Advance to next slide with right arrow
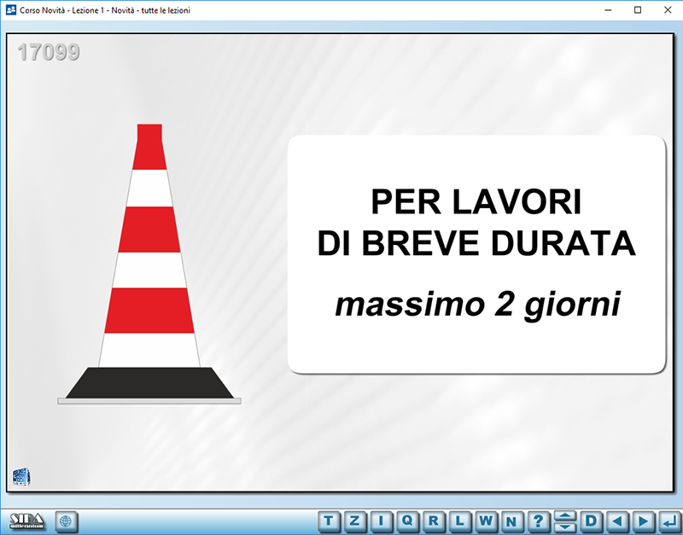The image size is (683, 535). click(x=645, y=520)
